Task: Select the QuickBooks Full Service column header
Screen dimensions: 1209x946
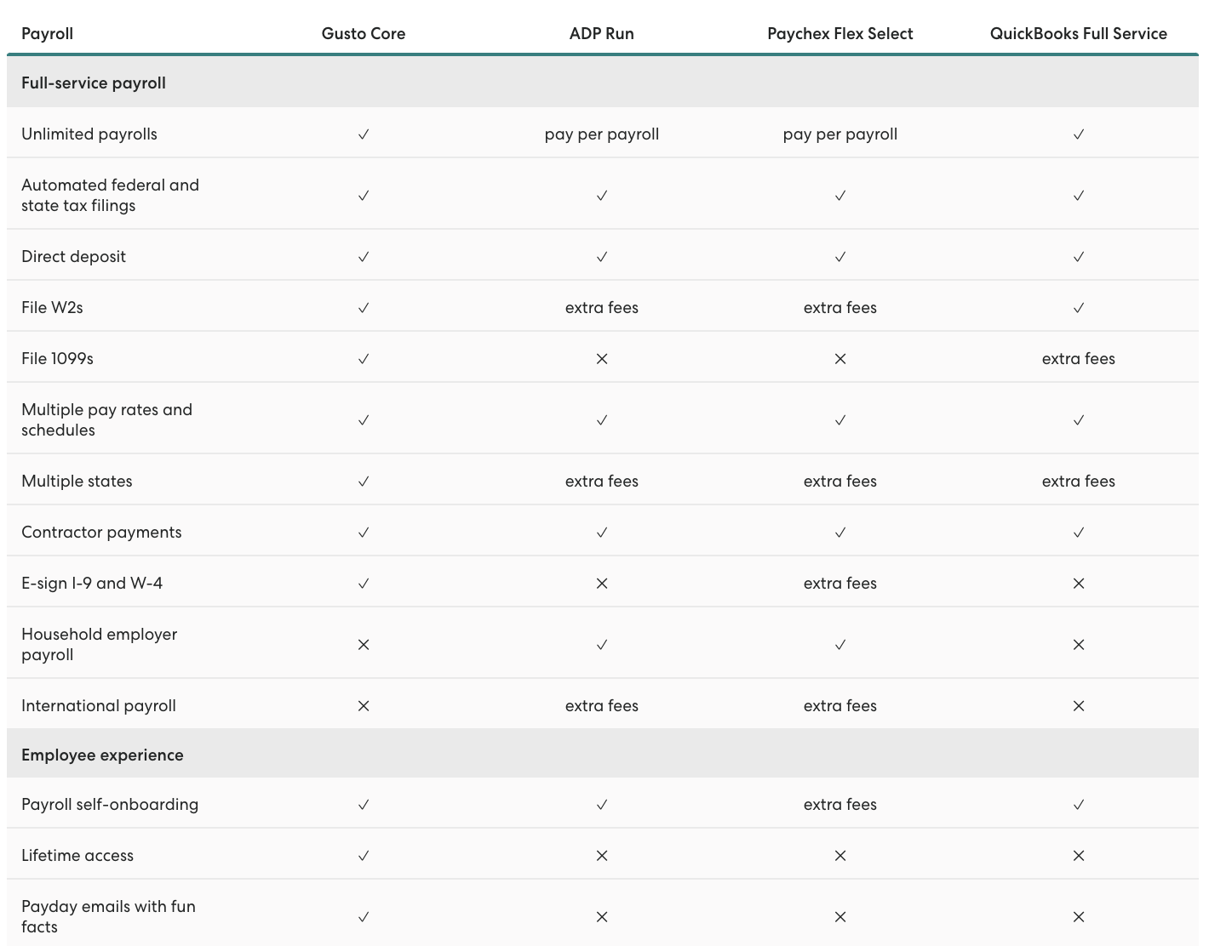Action: 1079,34
